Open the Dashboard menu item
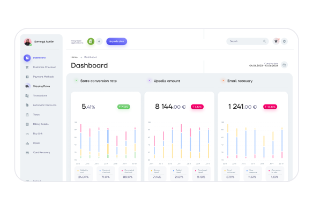This screenshot has height=210, width=313. (39, 58)
